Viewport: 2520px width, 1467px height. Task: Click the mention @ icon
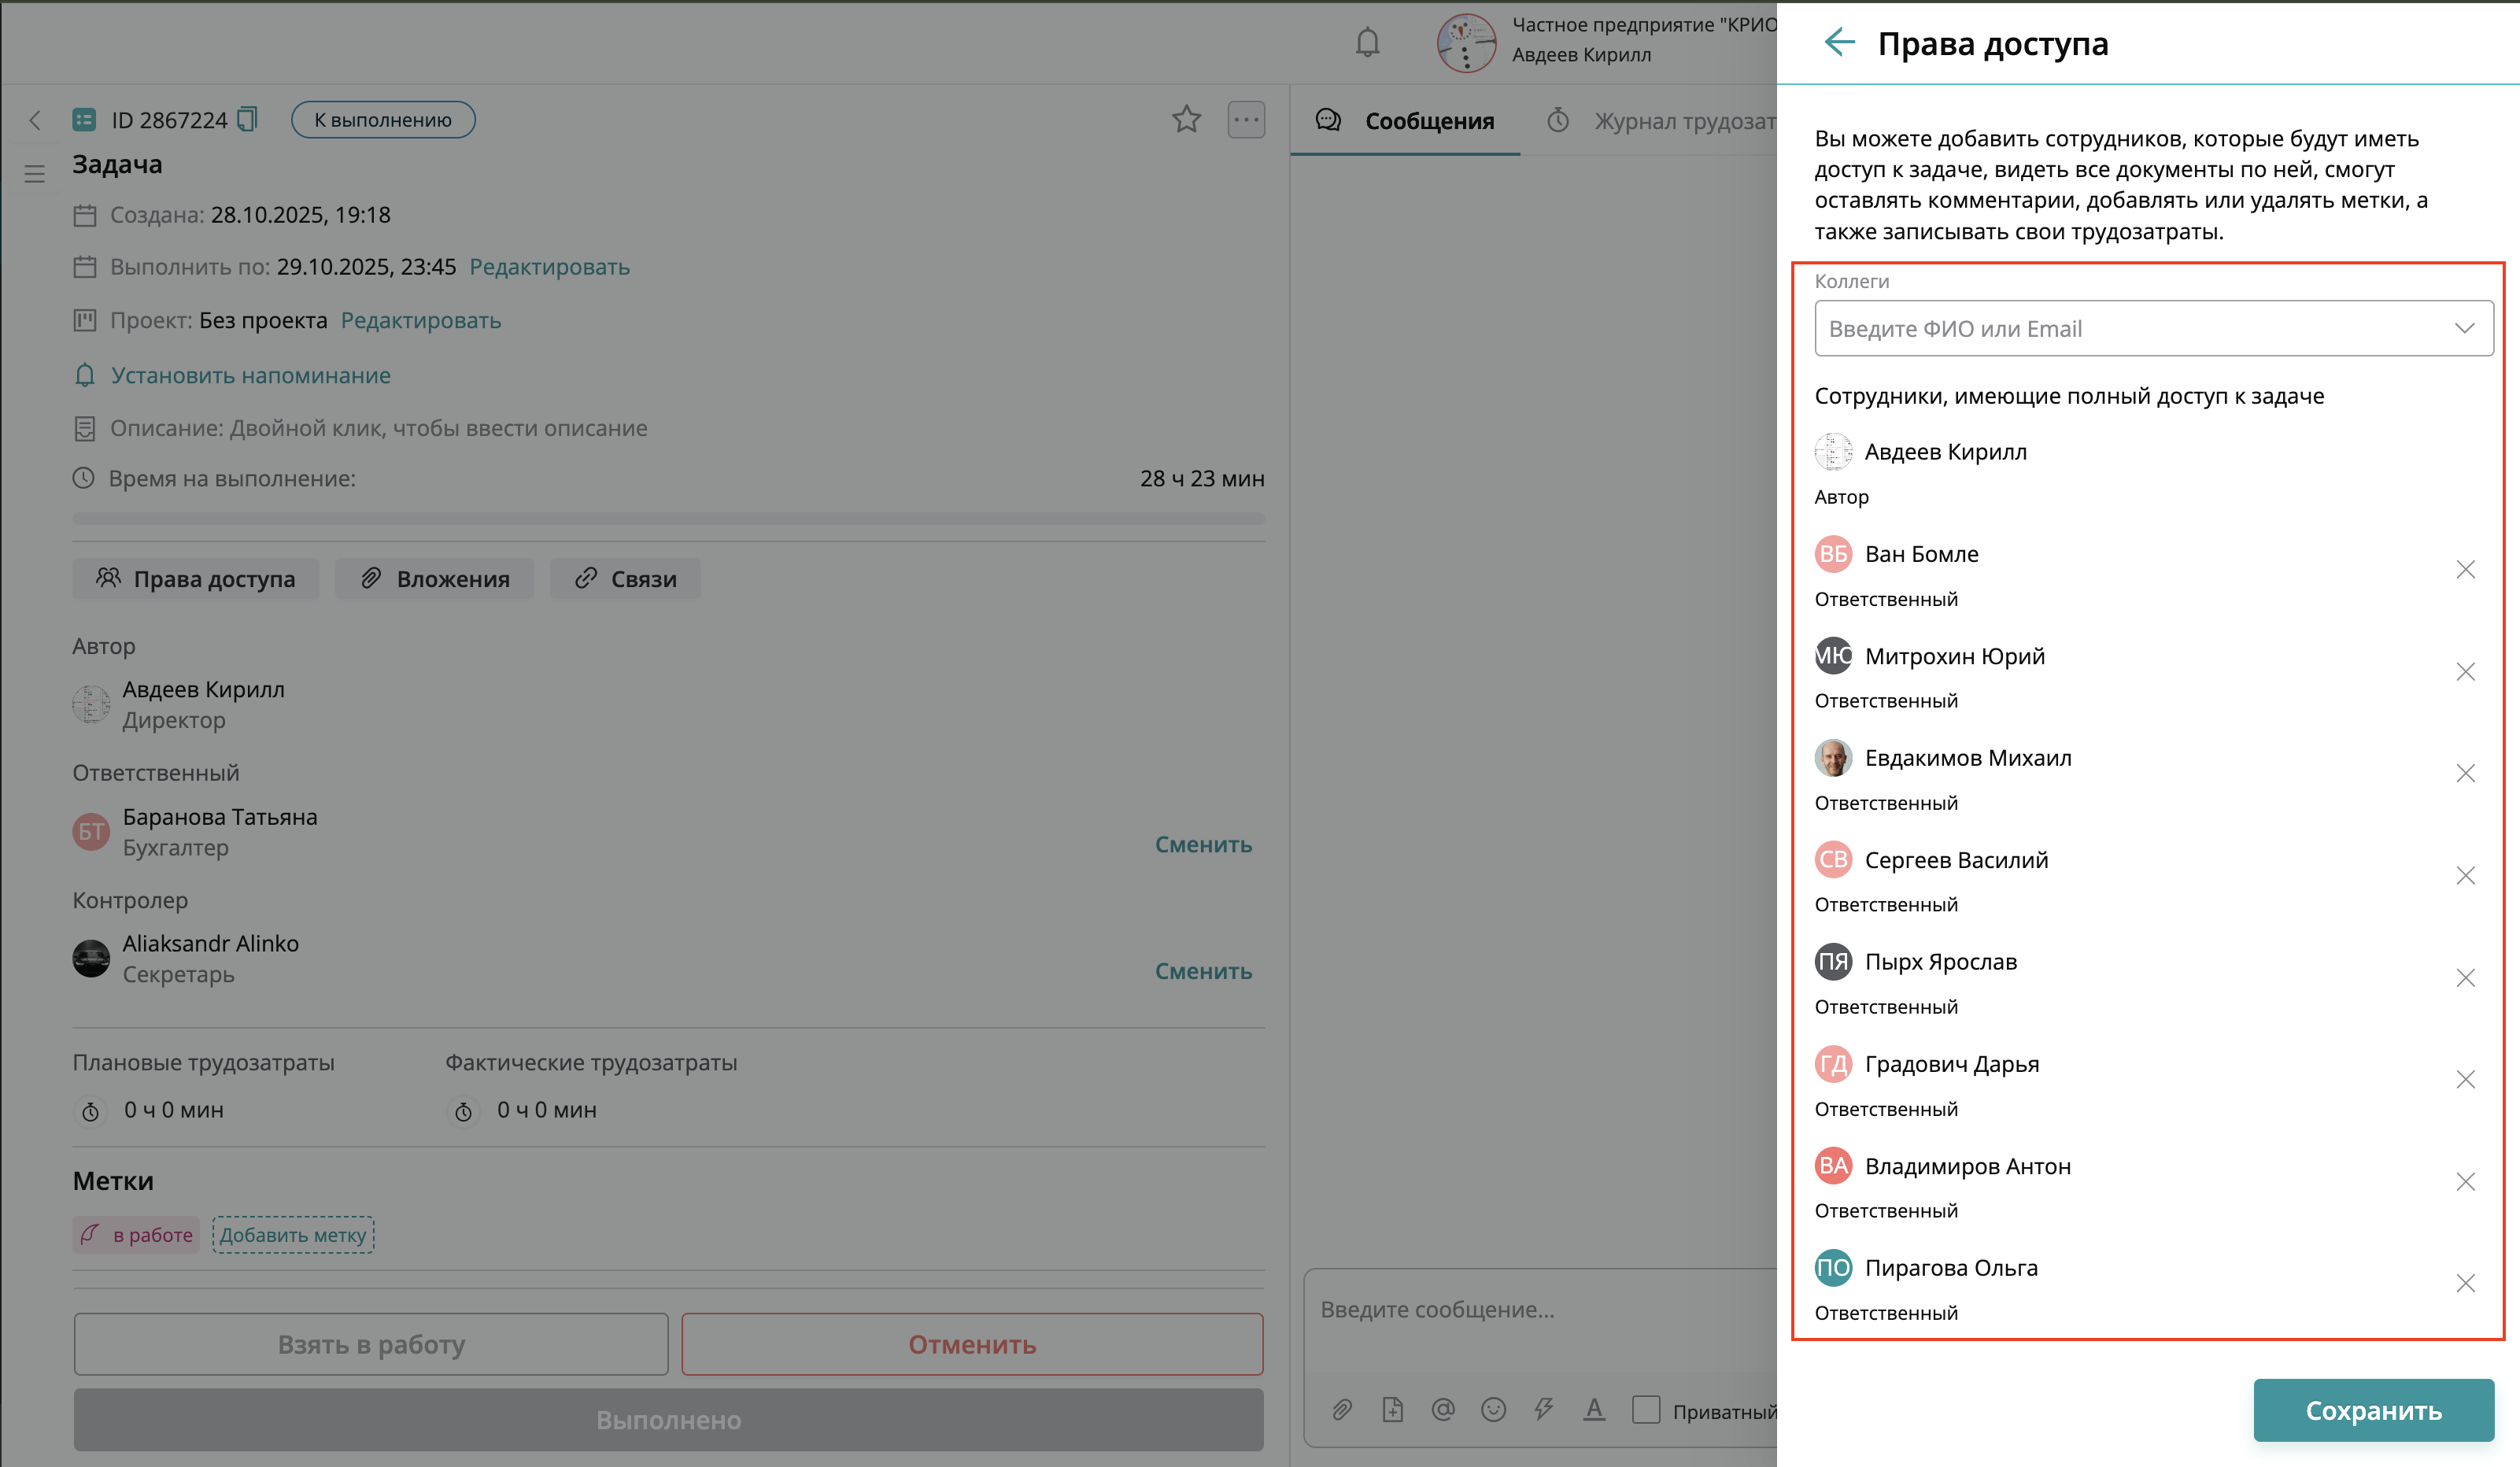point(1442,1410)
